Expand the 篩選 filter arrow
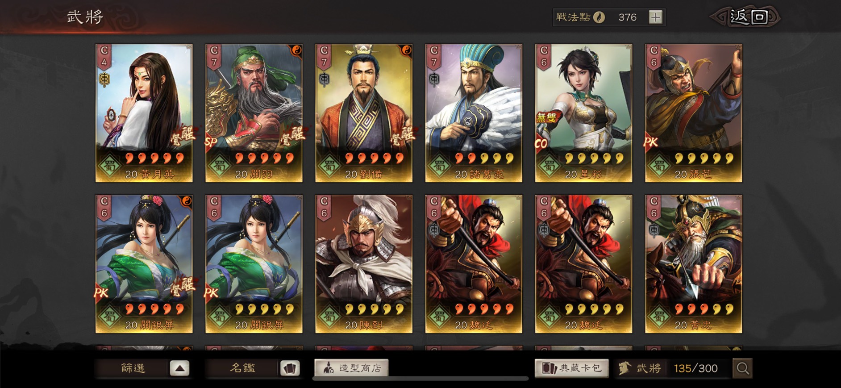 [179, 368]
